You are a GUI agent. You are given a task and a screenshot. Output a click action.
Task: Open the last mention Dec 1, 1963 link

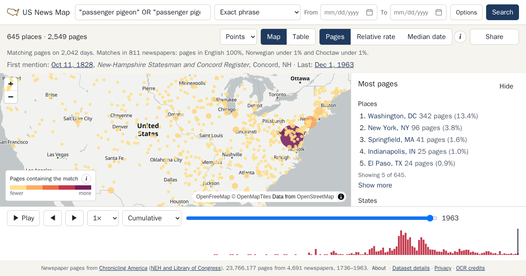(x=334, y=65)
